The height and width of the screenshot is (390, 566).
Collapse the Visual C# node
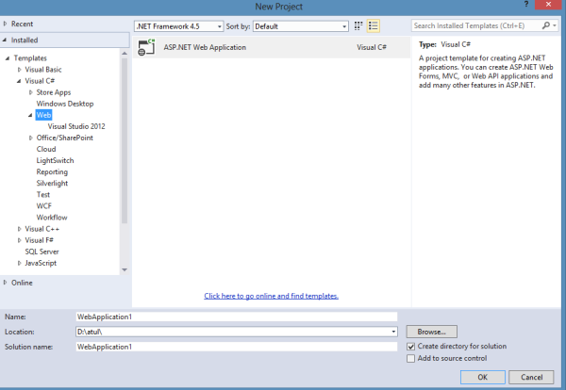tap(19, 81)
